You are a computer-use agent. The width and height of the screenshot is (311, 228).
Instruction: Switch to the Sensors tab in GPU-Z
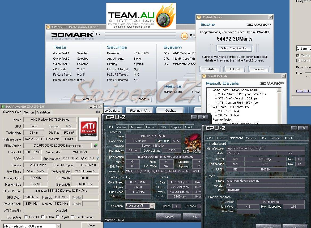click(x=29, y=112)
